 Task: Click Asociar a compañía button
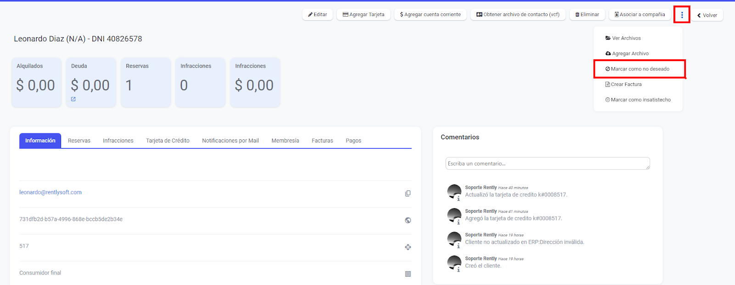(x=639, y=15)
